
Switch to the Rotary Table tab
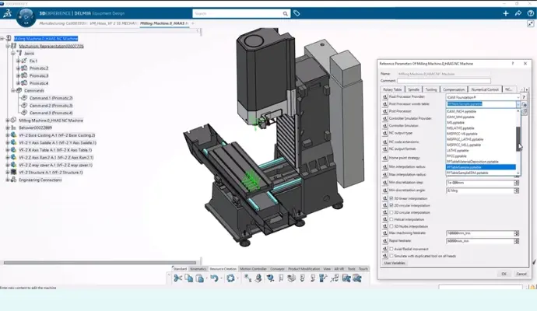click(392, 89)
